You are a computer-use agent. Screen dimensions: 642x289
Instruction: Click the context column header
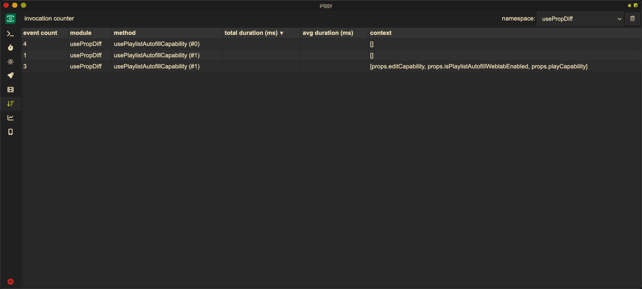[381, 33]
